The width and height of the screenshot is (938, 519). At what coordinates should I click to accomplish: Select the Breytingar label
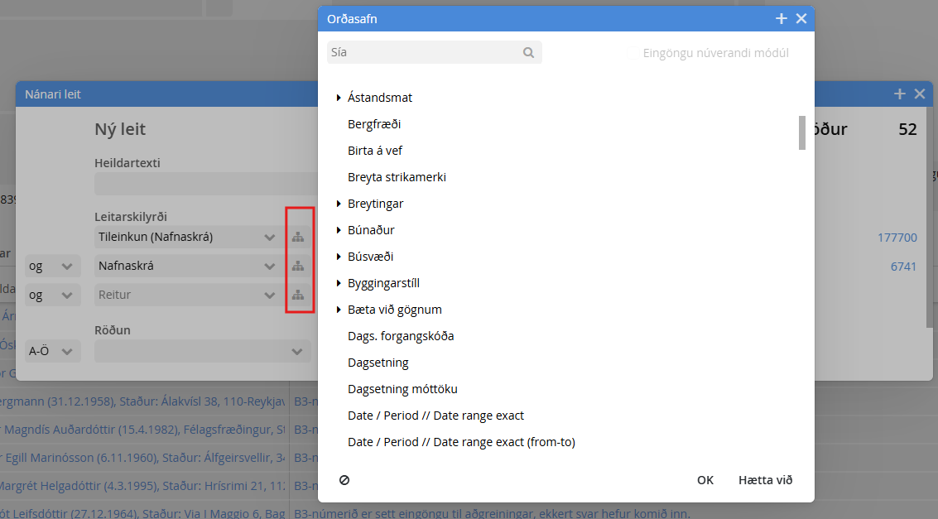pos(376,204)
